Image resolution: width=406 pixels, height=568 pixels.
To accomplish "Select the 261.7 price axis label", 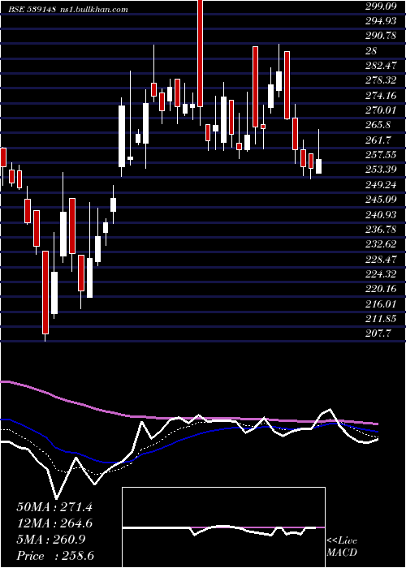I will tap(378, 140).
